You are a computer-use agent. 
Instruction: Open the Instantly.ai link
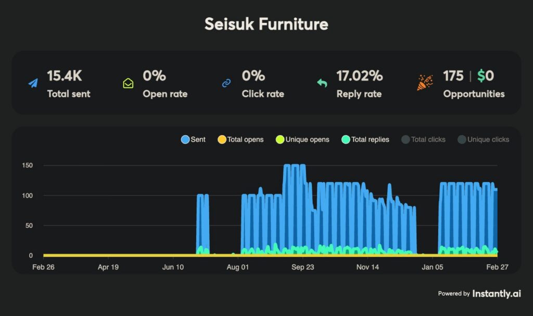(x=496, y=294)
